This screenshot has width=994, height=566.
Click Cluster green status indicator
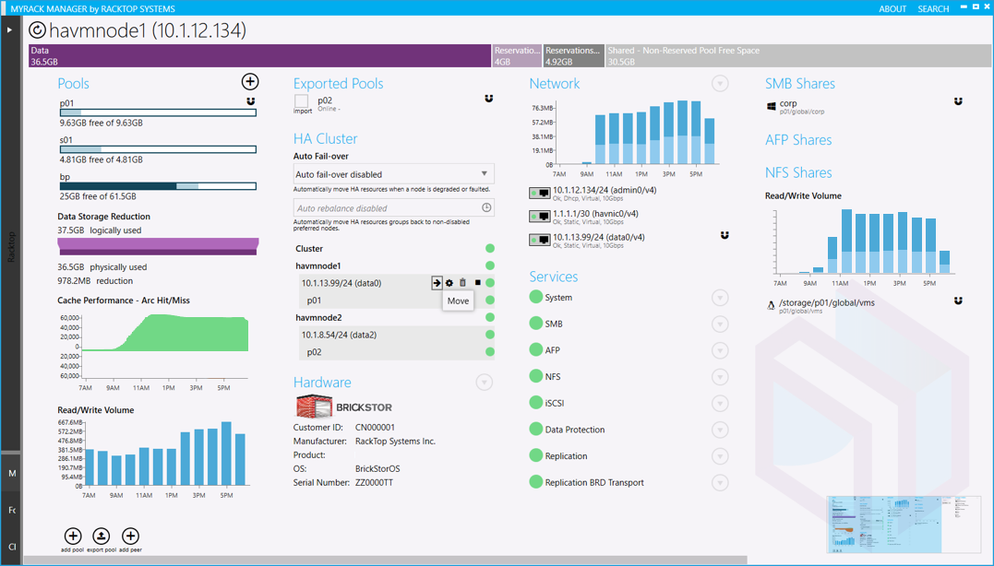(490, 248)
